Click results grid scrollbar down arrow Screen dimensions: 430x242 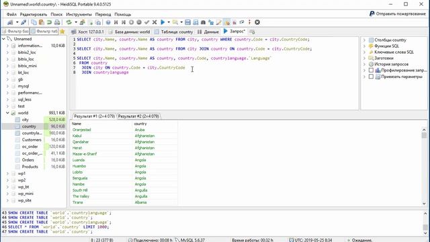[424, 203]
